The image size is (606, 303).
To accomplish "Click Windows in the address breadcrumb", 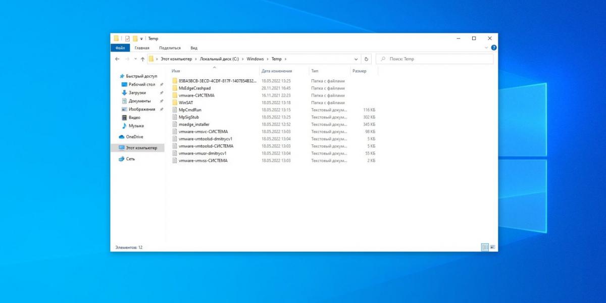I will click(255, 59).
